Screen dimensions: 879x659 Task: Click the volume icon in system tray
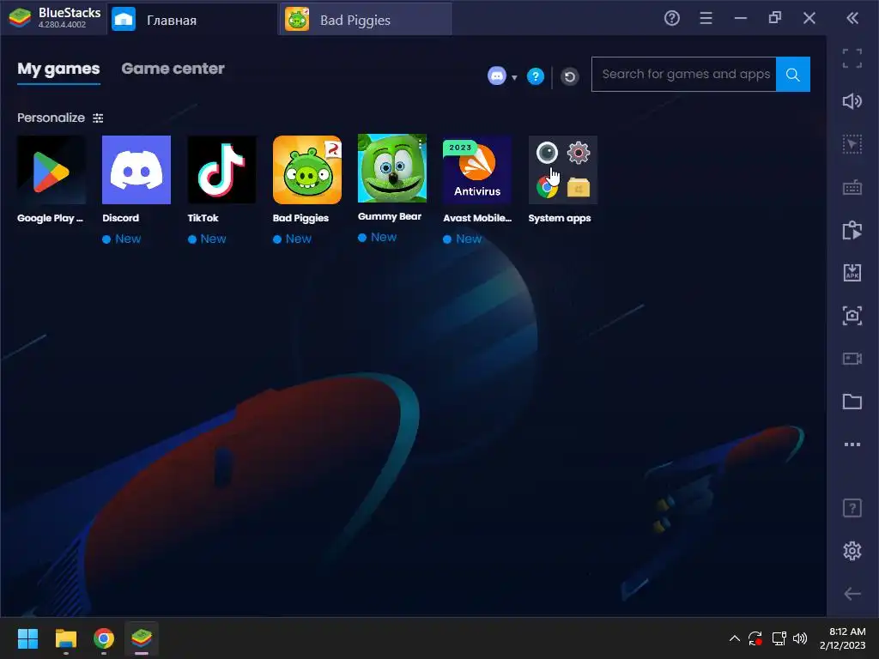click(x=800, y=638)
